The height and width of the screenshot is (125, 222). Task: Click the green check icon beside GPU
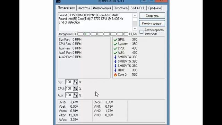[x=116, y=40]
